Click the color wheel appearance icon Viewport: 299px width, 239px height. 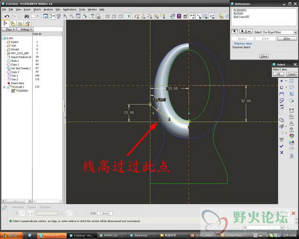(292, 136)
